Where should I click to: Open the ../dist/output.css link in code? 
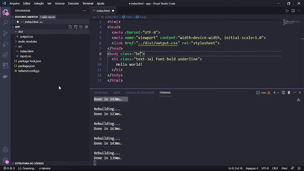(x=158, y=43)
